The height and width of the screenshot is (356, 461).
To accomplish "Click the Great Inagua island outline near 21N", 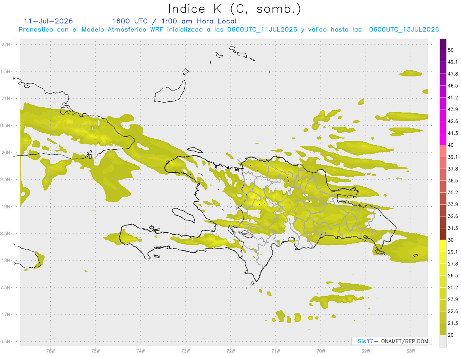I will (x=170, y=91).
